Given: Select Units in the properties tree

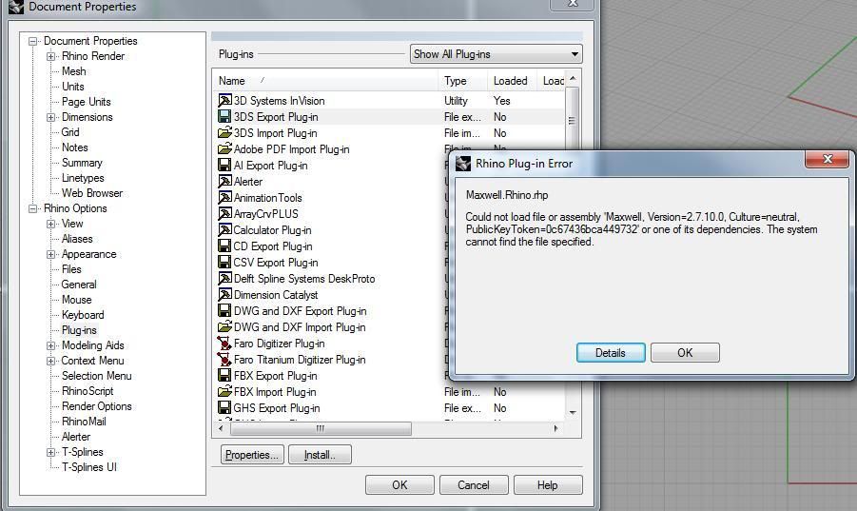Looking at the screenshot, I should tap(72, 87).
